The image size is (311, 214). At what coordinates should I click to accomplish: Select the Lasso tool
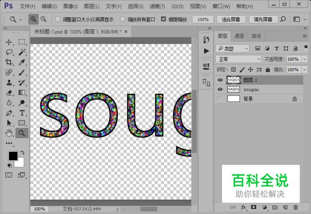click(9, 52)
